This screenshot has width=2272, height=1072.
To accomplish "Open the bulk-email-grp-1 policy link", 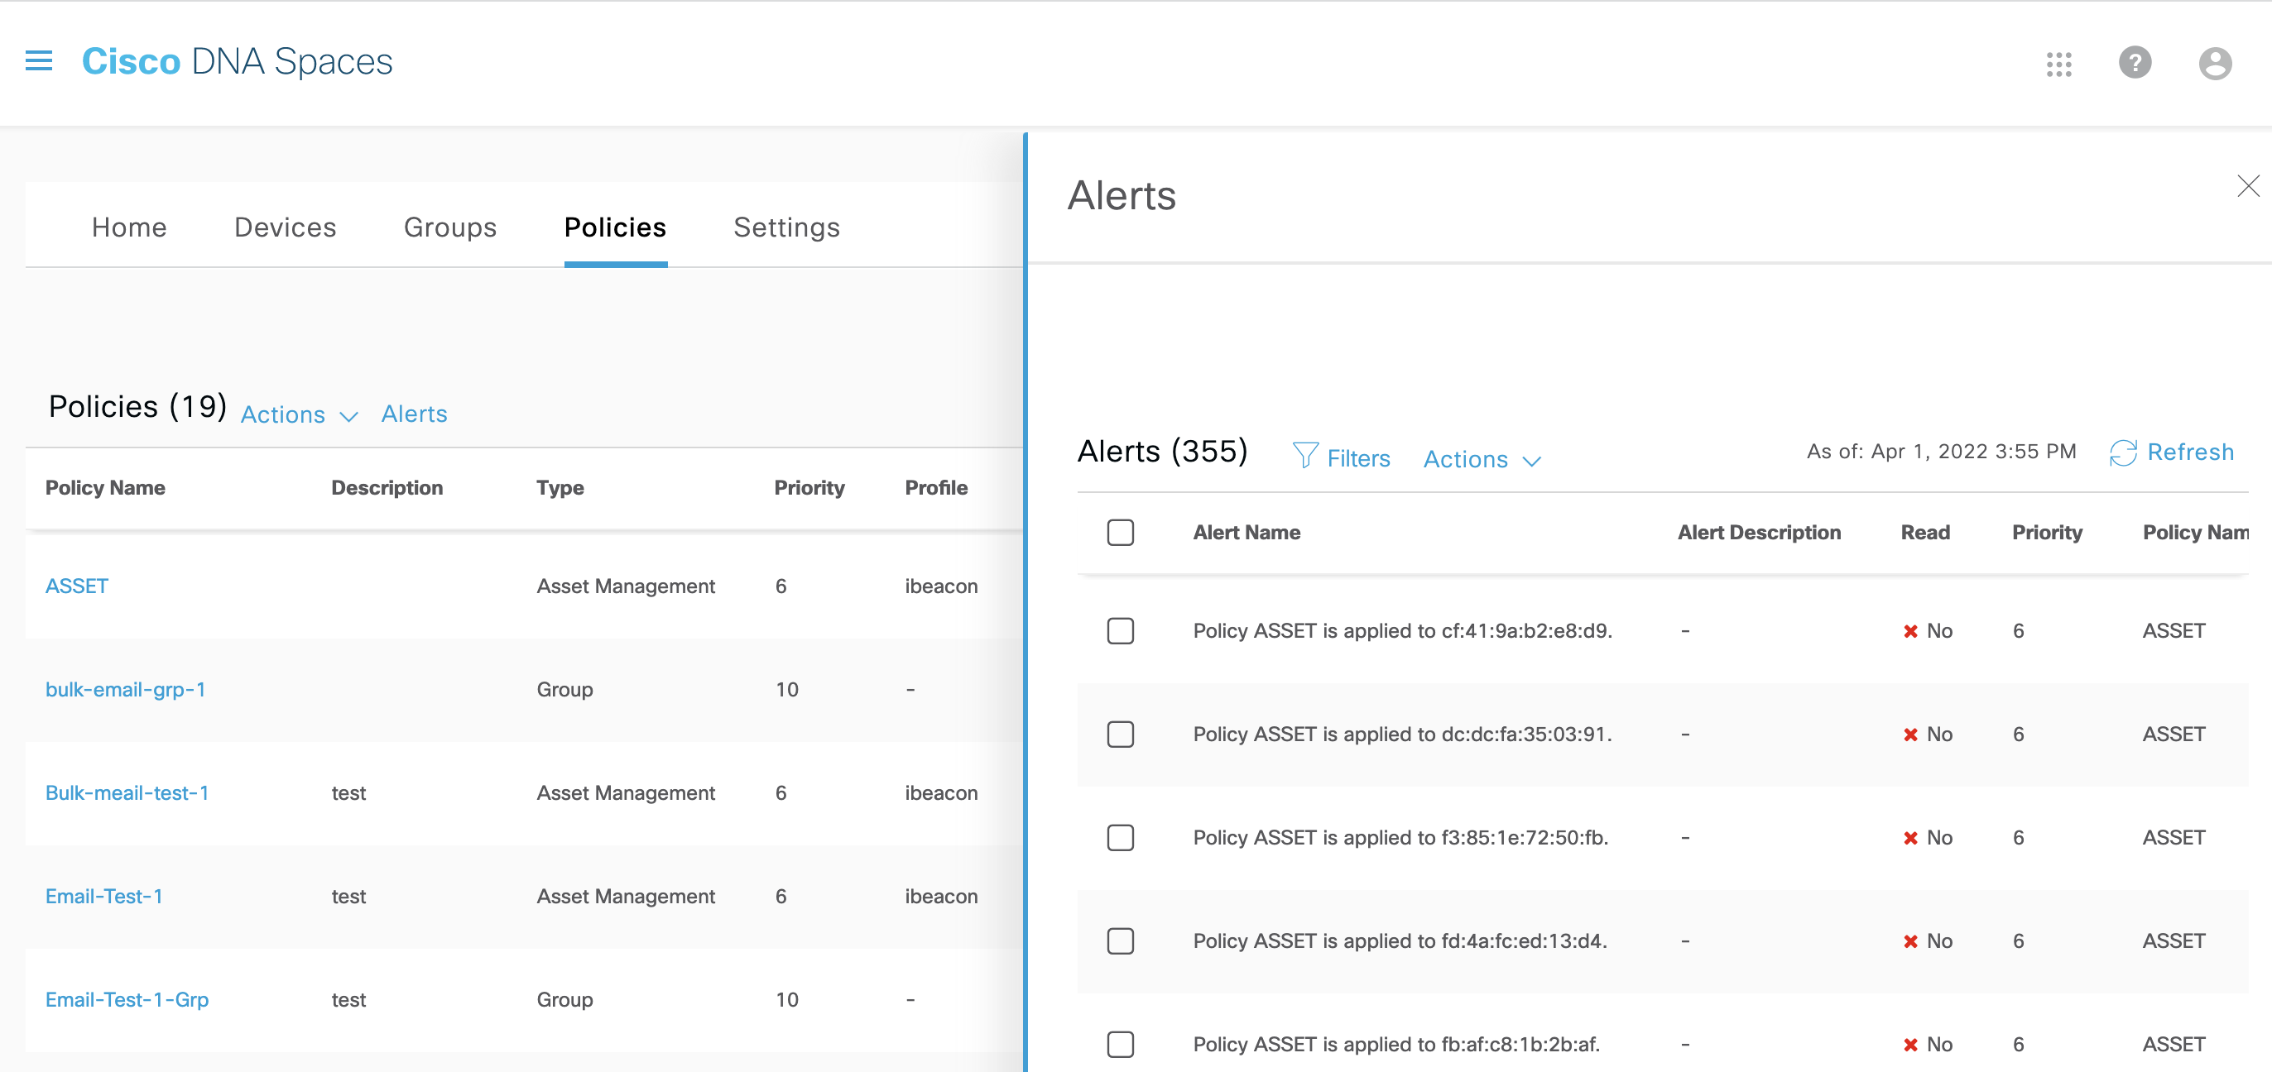I will click(125, 689).
